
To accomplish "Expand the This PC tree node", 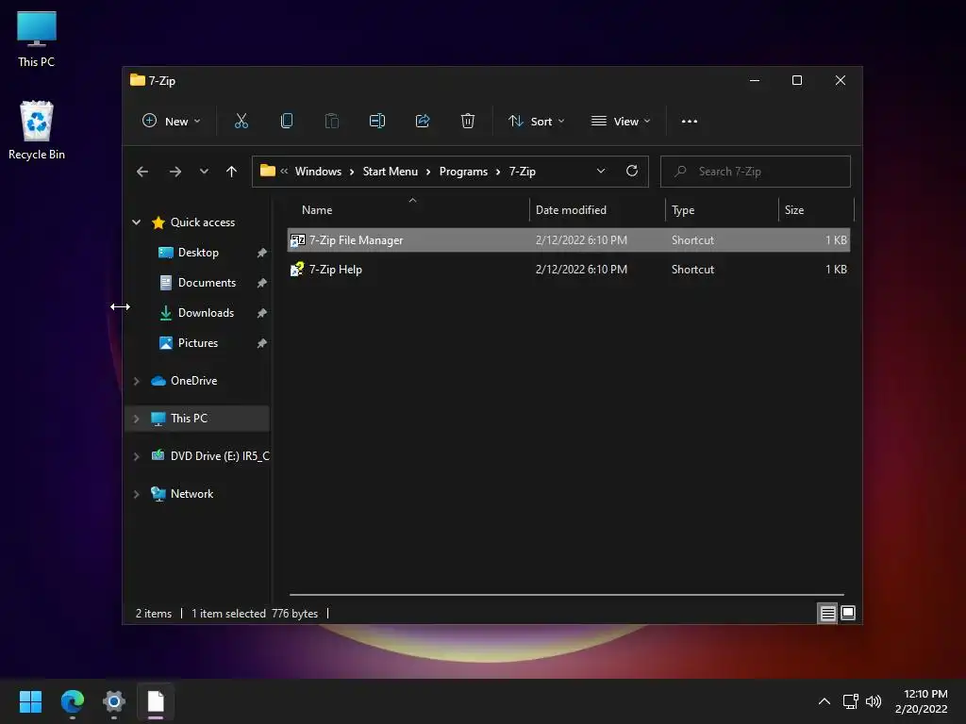I will click(x=136, y=419).
